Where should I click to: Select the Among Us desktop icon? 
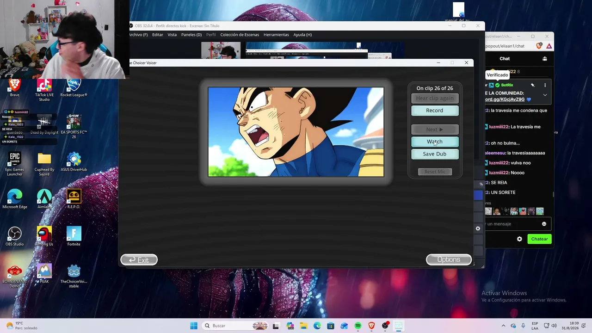click(x=44, y=237)
